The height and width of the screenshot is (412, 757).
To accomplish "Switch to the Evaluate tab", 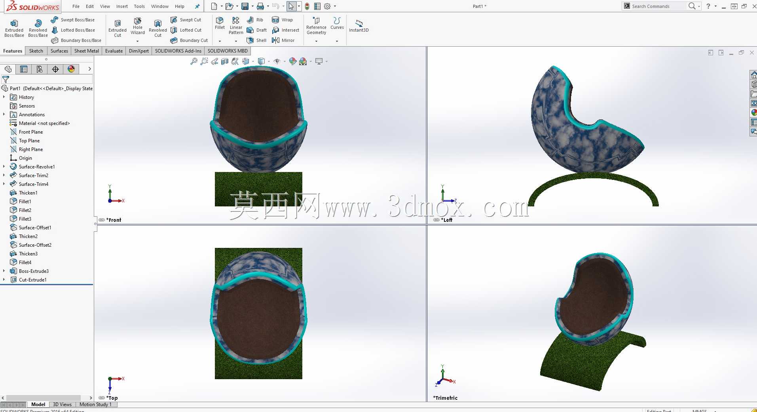I will point(114,51).
